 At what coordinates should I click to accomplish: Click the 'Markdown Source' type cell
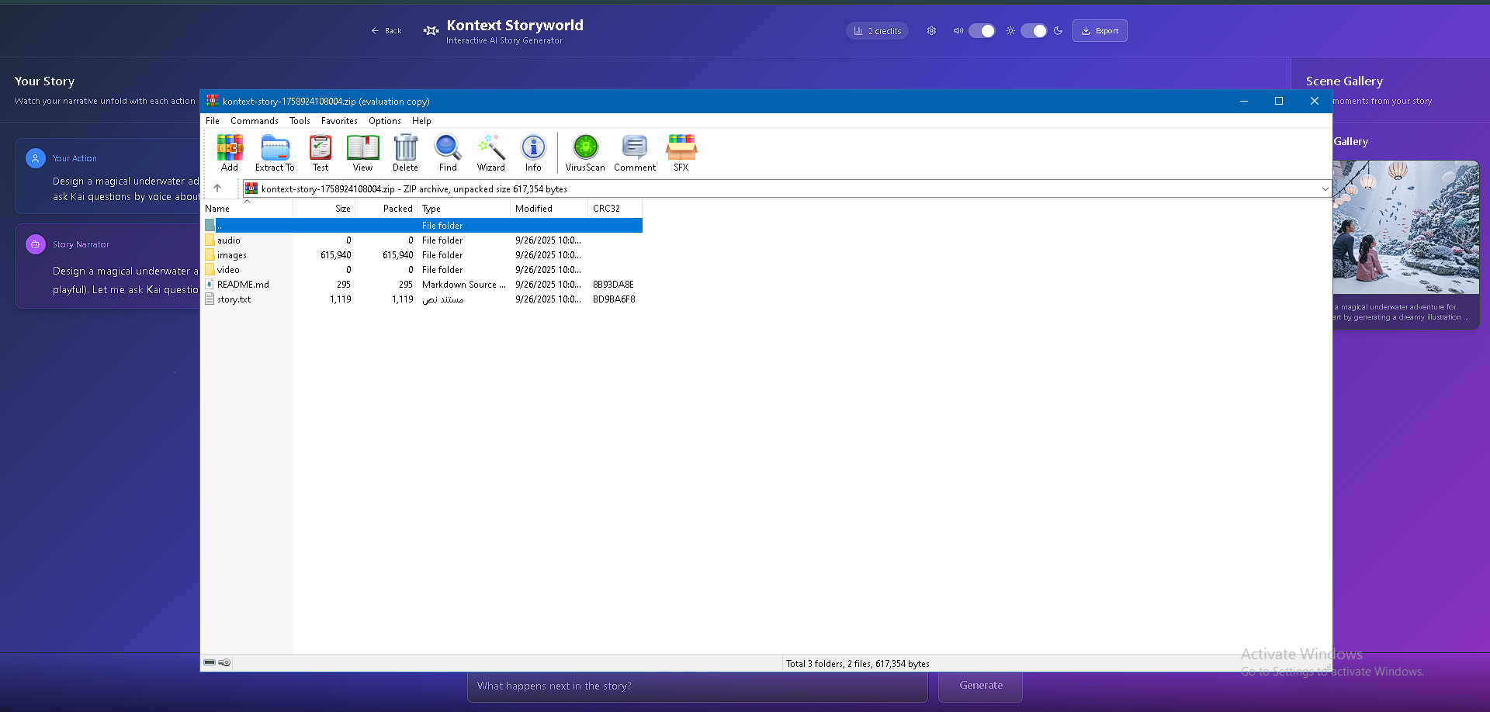(463, 285)
